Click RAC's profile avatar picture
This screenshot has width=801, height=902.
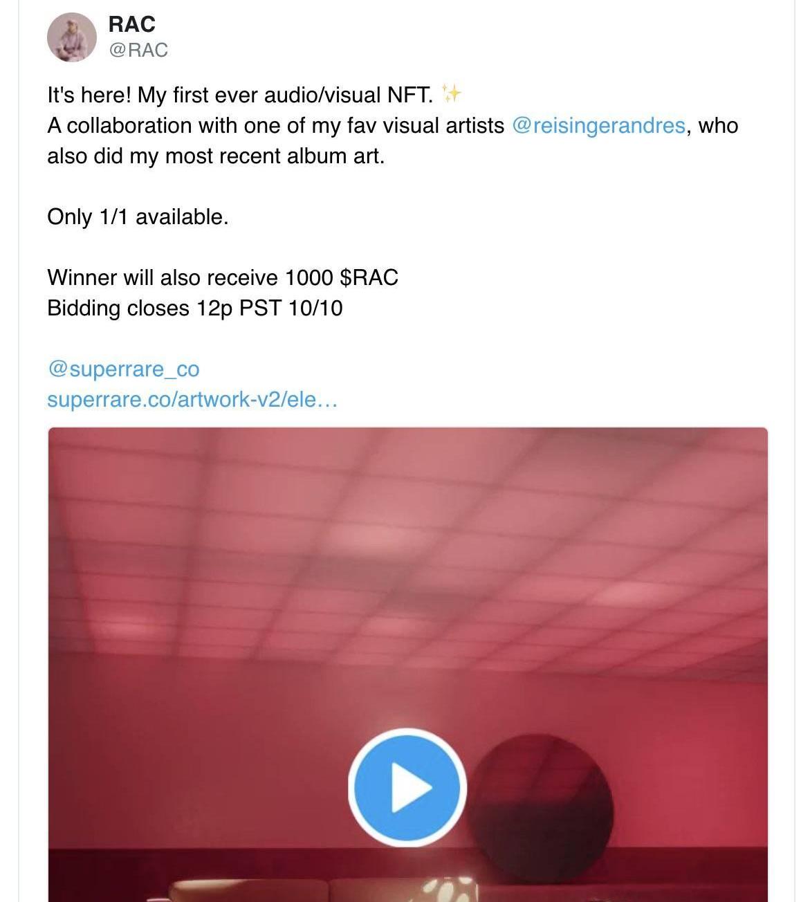click(x=72, y=37)
